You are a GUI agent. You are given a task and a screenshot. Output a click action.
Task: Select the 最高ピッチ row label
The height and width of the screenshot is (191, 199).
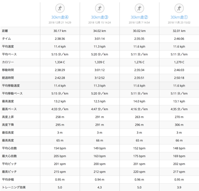(x=9, y=172)
